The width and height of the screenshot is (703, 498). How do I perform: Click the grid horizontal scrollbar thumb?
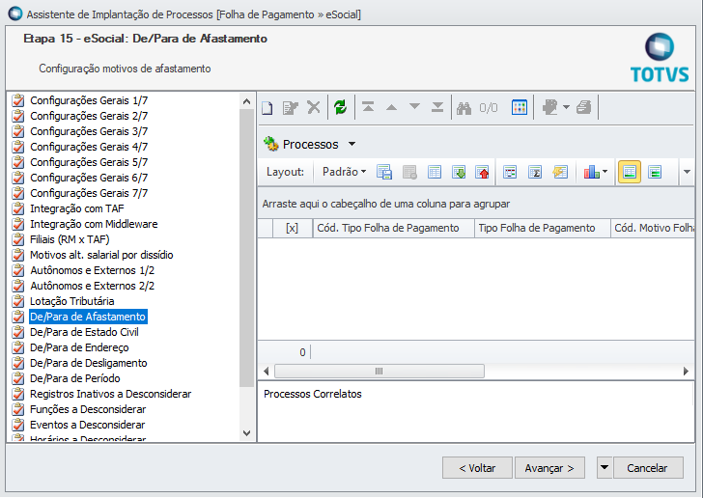[x=380, y=372]
